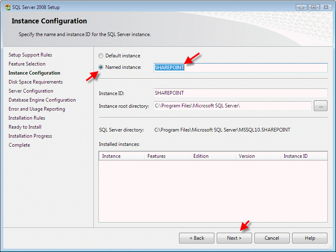Cancel the SQL Server setup
The width and height of the screenshot is (336, 252).
pos(272,238)
